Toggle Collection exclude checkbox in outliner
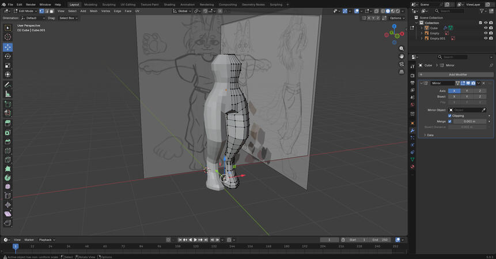 pos(480,23)
